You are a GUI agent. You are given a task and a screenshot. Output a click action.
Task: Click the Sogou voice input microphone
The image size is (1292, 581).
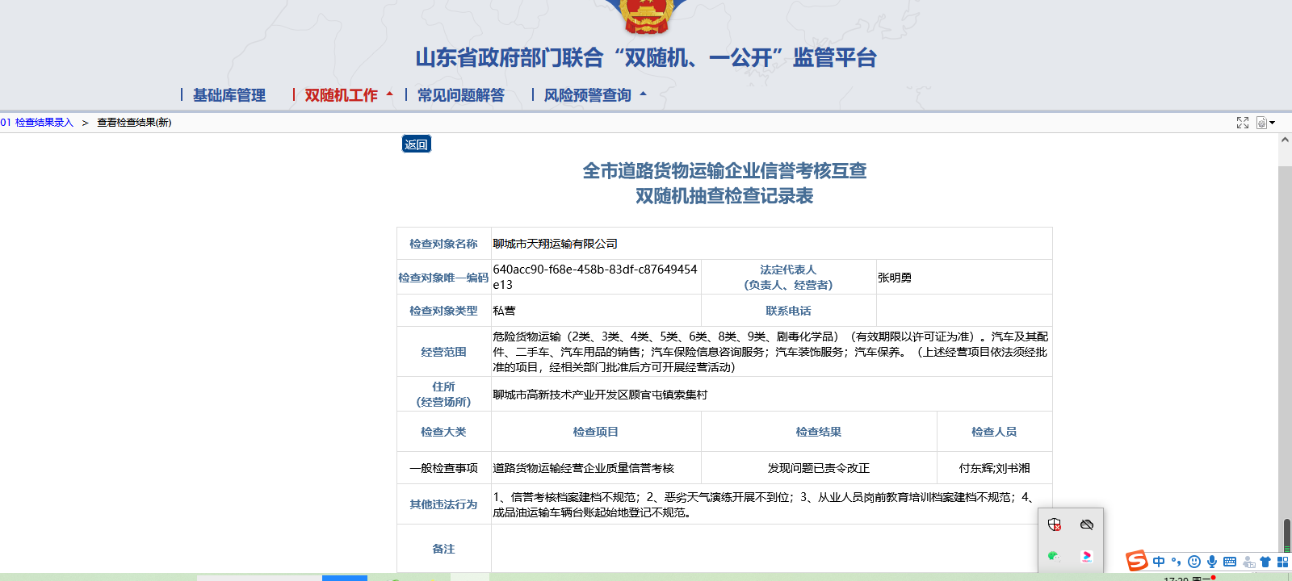coord(1212,562)
